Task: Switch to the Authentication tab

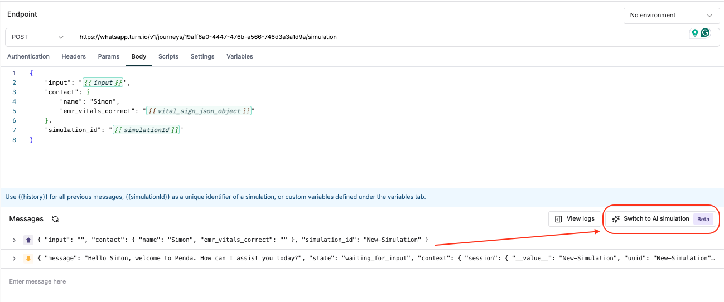Action: point(28,56)
